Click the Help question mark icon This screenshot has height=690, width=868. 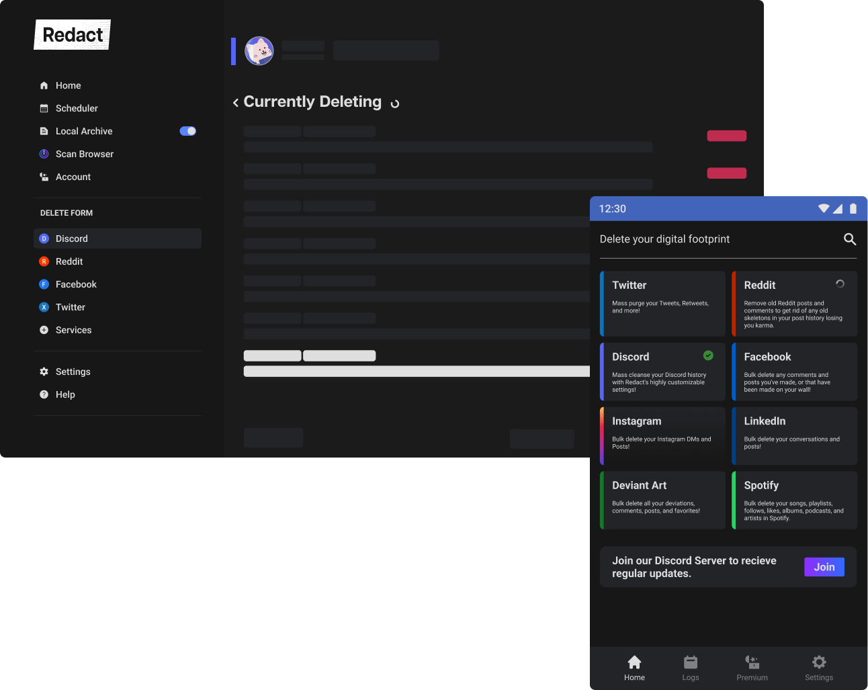click(x=44, y=394)
